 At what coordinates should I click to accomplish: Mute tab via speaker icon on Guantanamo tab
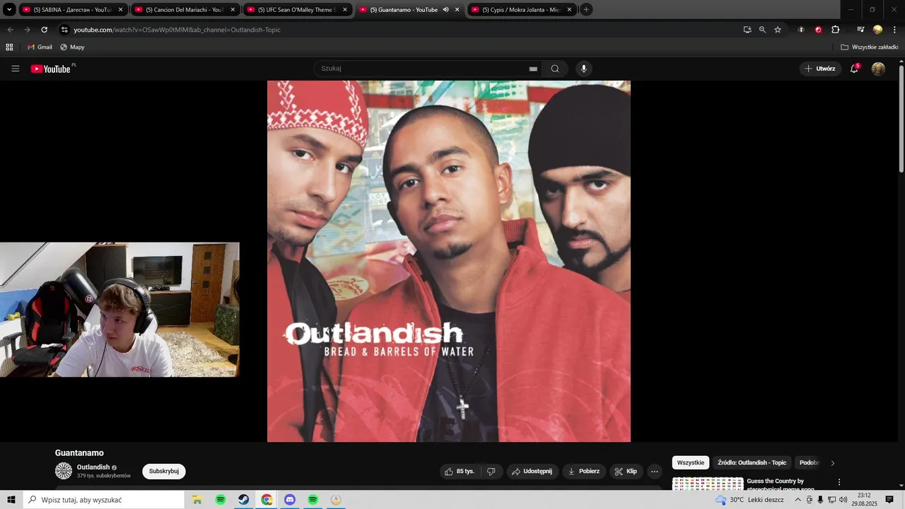click(445, 10)
